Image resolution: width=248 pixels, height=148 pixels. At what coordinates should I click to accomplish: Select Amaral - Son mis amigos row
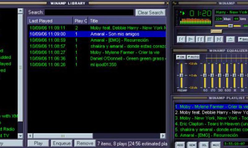pos(97,34)
